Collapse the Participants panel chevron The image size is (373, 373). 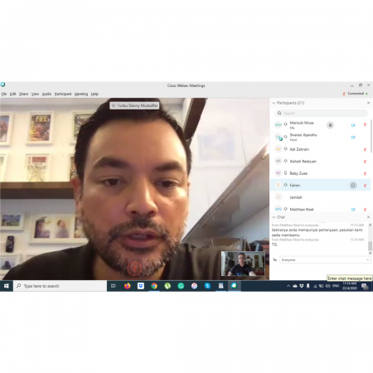pyautogui.click(x=274, y=103)
